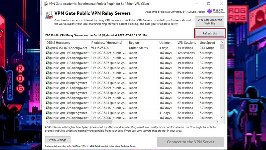Click the University of Tsukuba logo
The height and width of the screenshot is (150, 266).
tap(216, 11)
